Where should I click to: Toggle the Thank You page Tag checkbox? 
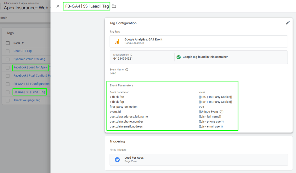(8, 100)
